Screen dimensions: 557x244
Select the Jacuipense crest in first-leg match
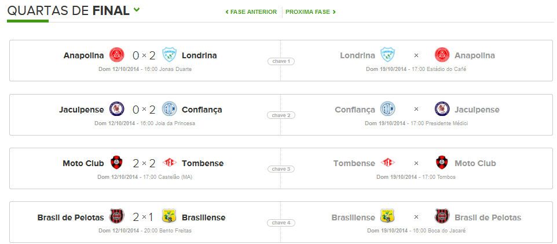[116, 109]
